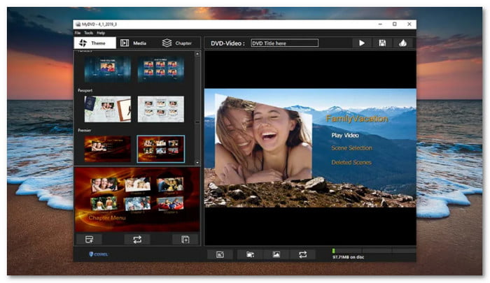Click the background image icon below DVD preview
490x283 pixels.
pyautogui.click(x=276, y=254)
